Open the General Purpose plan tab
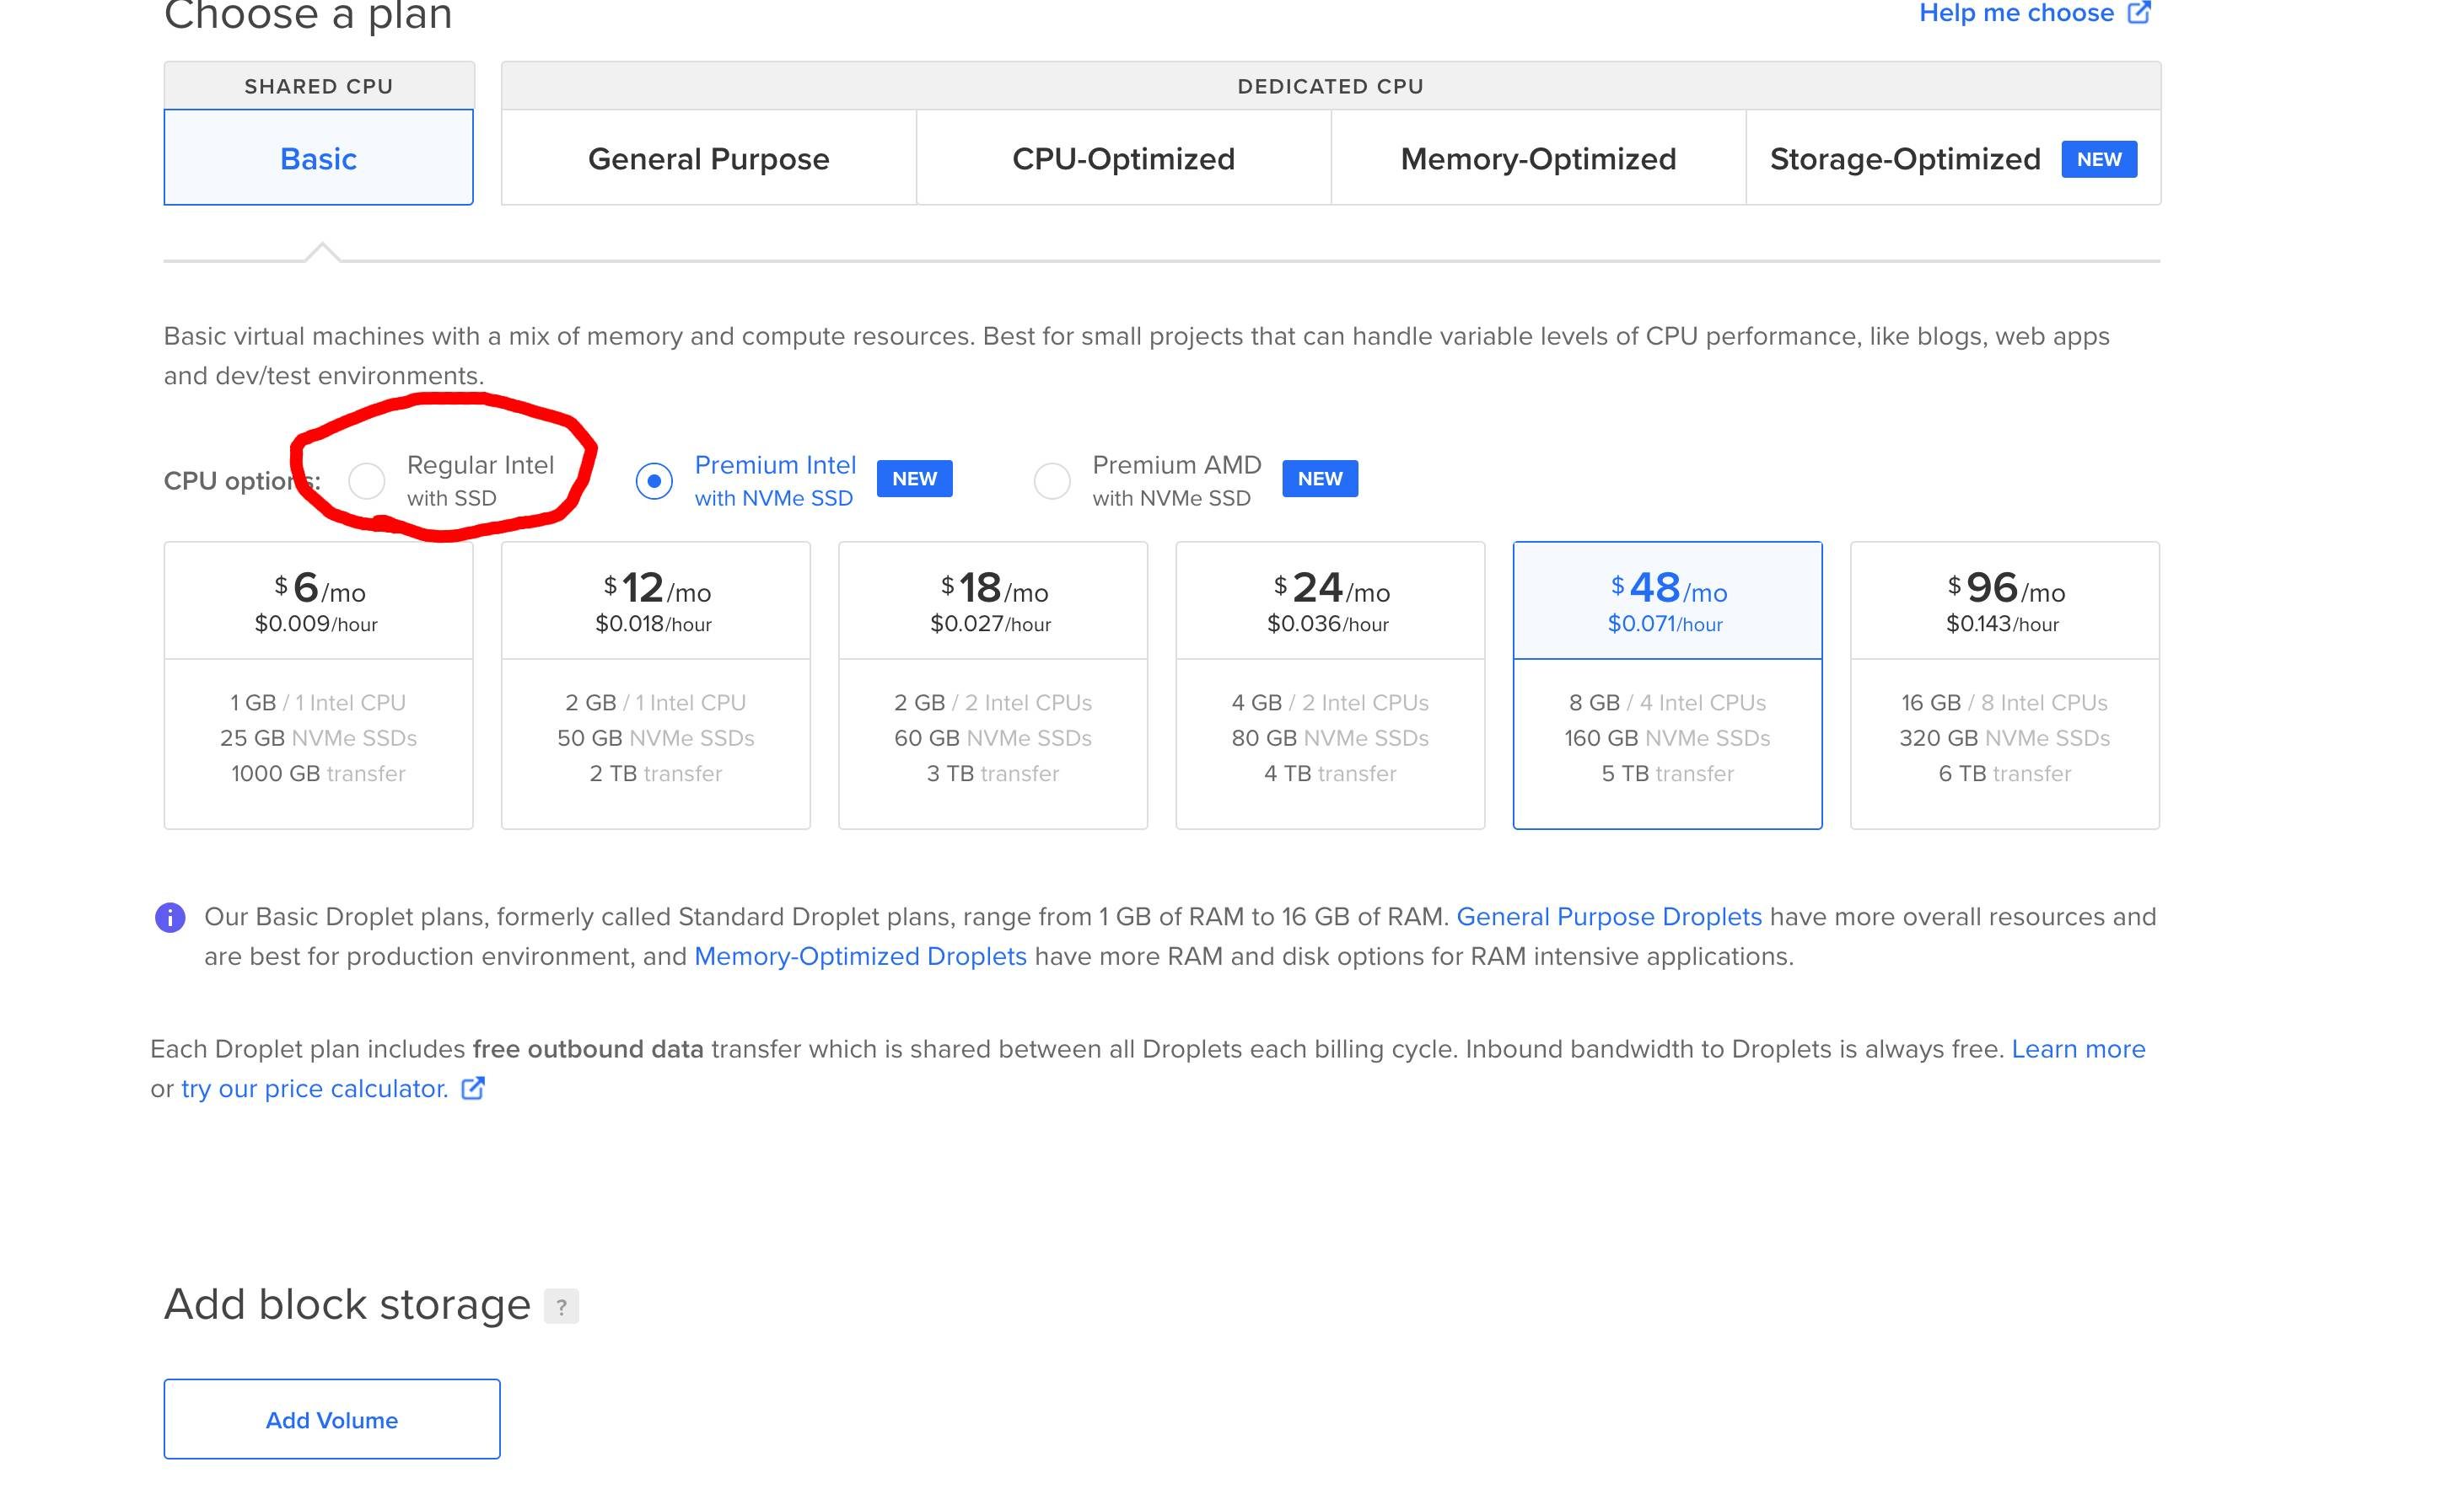This screenshot has height=1505, width=2464. coord(708,158)
